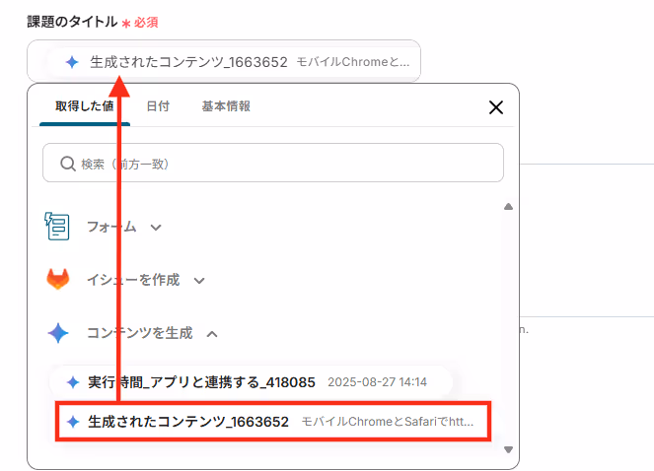Click the コンテンツを生成 section label
The width and height of the screenshot is (654, 471).
pos(140,333)
